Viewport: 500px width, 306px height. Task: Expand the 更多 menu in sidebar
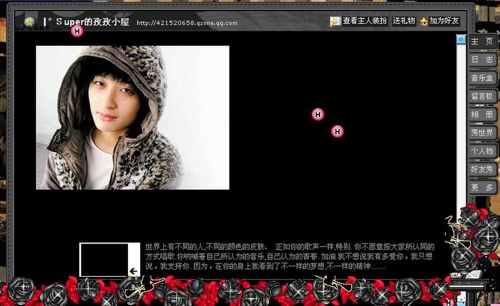[x=482, y=188]
